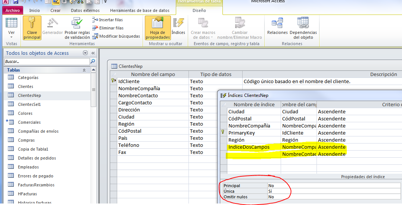The image size is (402, 205).
Task: Click the navigation pane scroll up arrow
Action: [x=93, y=70]
